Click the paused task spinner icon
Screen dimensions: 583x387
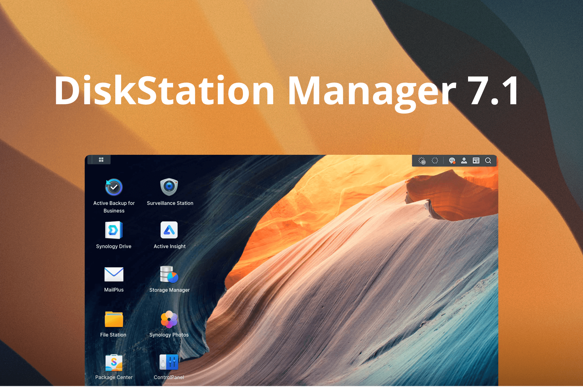pos(422,161)
